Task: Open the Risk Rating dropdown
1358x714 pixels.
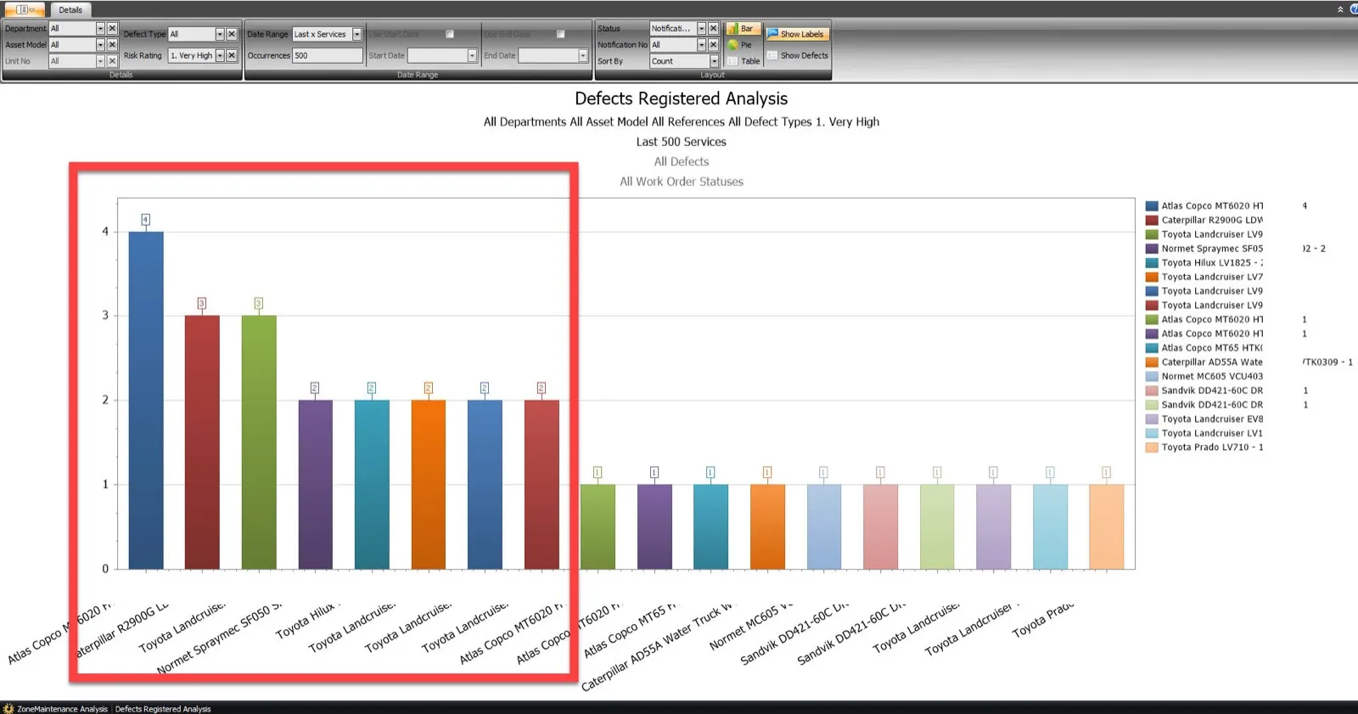Action: (220, 55)
